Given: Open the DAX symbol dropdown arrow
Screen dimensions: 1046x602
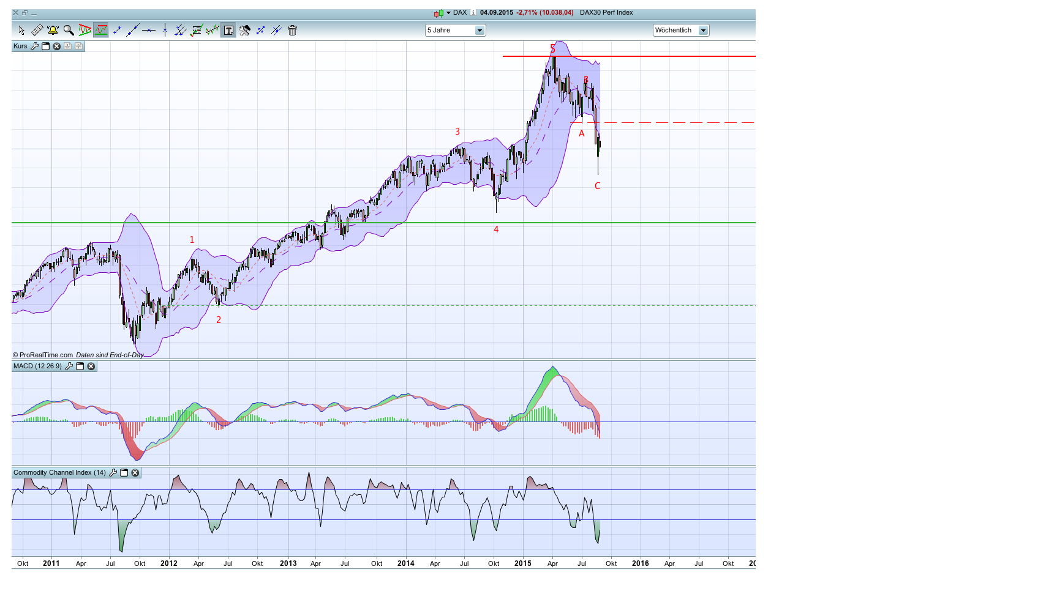Looking at the screenshot, I should point(448,12).
